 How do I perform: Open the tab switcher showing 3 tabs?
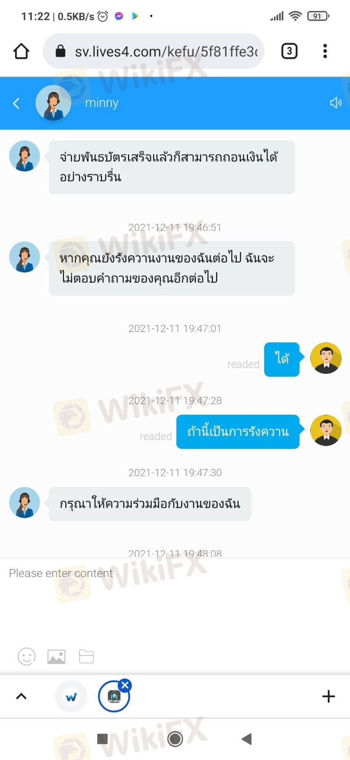coord(289,51)
